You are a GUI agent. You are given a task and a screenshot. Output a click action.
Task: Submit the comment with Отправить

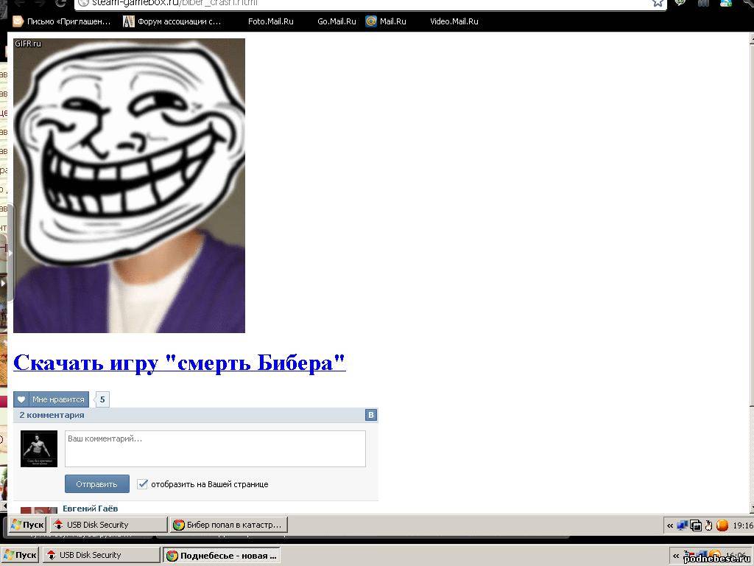coord(97,483)
